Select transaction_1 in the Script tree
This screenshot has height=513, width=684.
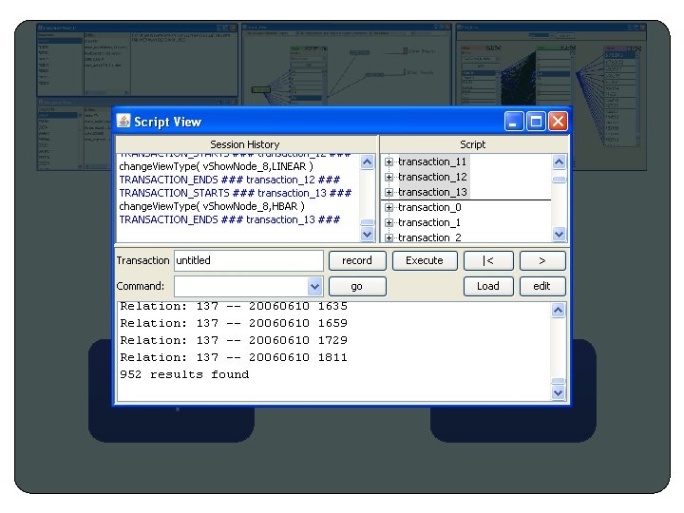(x=429, y=223)
